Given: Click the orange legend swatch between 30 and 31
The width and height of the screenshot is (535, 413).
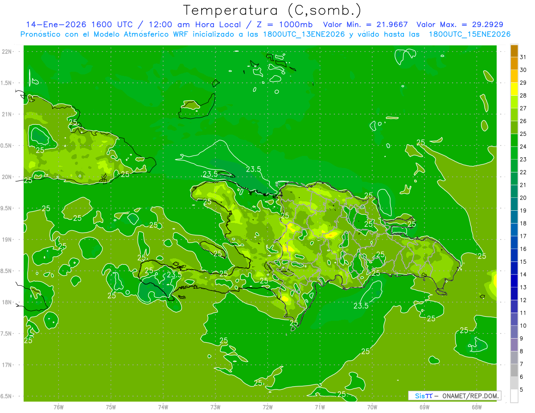Looking at the screenshot, I should (514, 63).
